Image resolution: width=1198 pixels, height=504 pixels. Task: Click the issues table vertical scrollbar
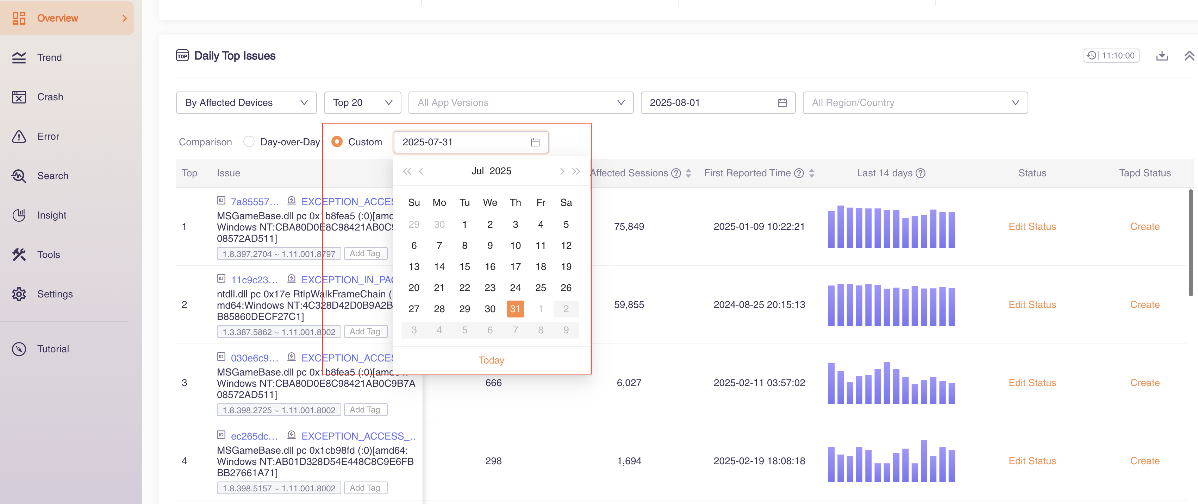[x=1190, y=242]
